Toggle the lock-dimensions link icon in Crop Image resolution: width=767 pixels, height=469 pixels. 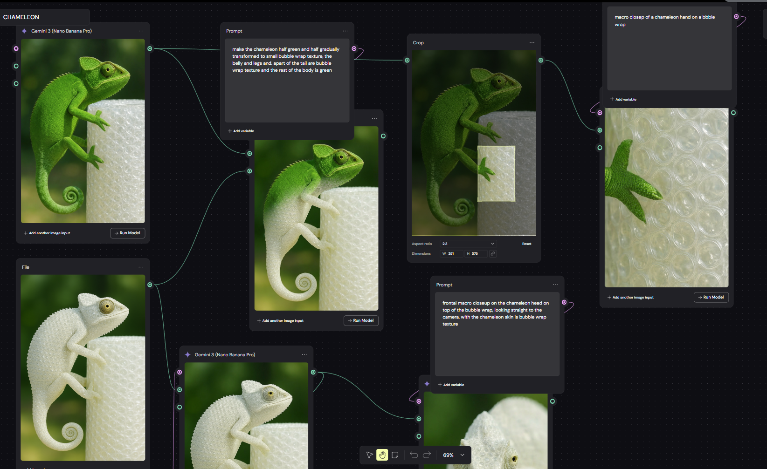[x=493, y=253]
